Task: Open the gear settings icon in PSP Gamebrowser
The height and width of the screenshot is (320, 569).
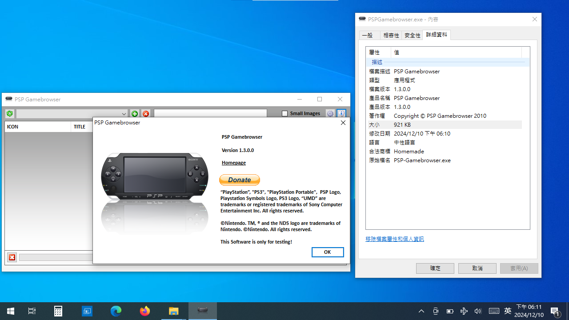Action: (330, 114)
